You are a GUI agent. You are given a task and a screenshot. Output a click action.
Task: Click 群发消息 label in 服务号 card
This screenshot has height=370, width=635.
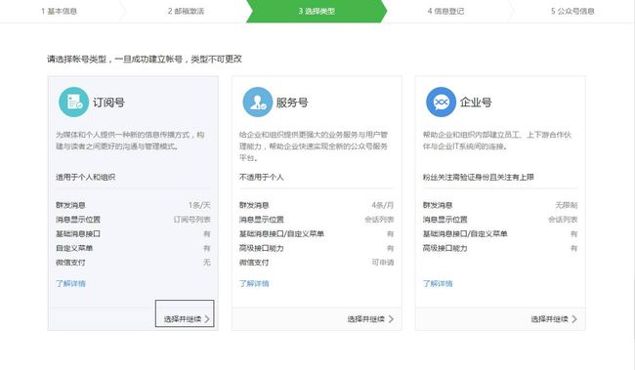click(254, 205)
